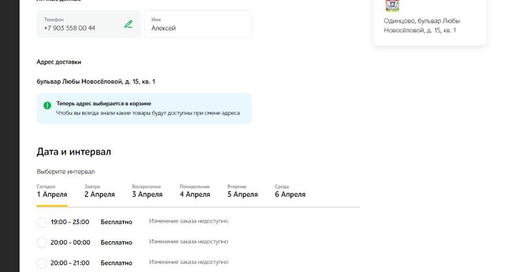
Task: Choose the 20:00 - 00:00 delivery interval
Action: [42, 243]
